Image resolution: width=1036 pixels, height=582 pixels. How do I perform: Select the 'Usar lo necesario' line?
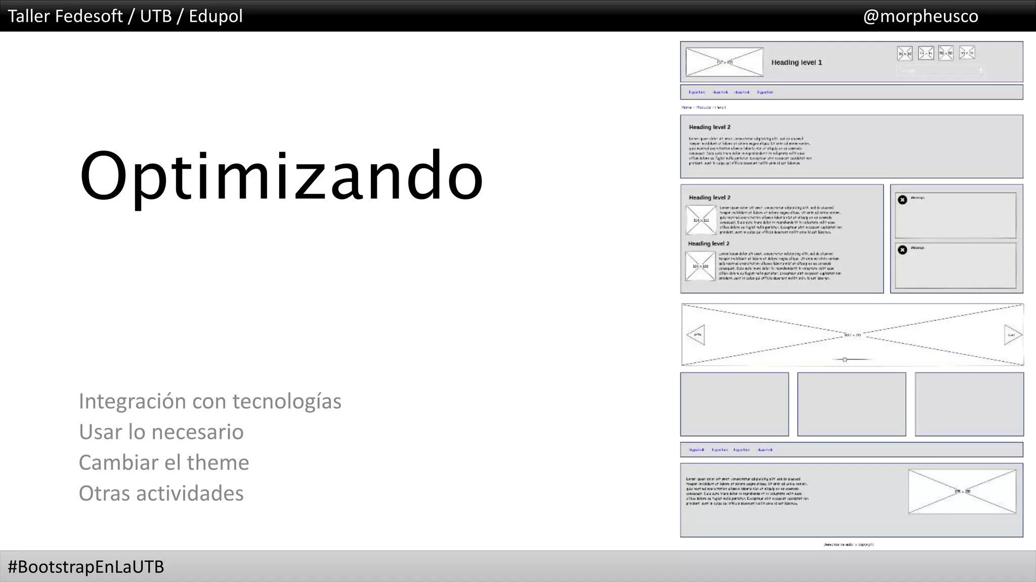161,432
